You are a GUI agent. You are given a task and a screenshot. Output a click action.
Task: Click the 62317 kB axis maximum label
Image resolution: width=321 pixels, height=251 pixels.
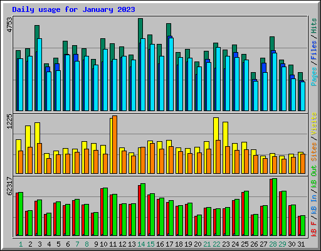point(10,186)
